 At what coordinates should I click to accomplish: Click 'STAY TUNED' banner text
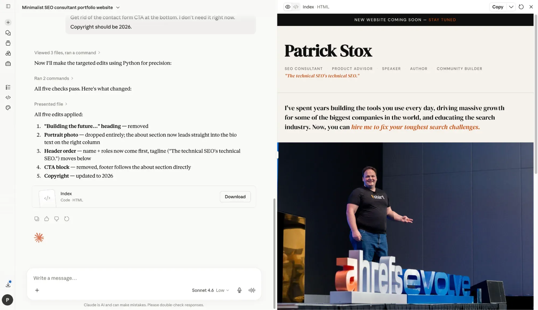pos(442,20)
